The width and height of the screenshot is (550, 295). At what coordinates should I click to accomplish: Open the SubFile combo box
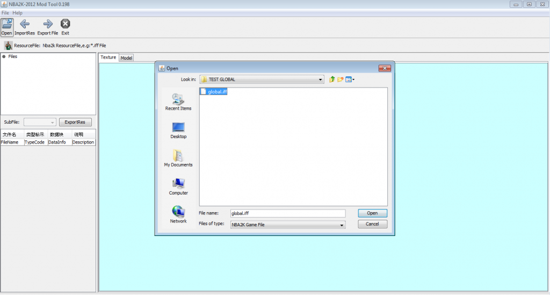[x=40, y=122]
